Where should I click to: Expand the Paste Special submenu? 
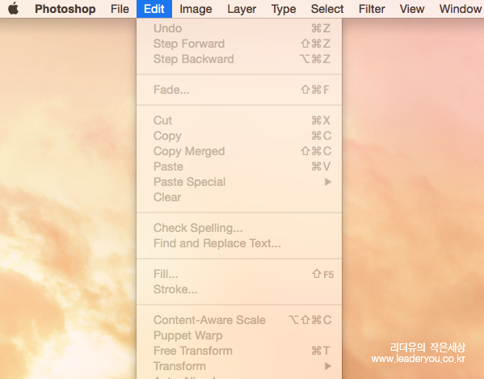pos(239,182)
